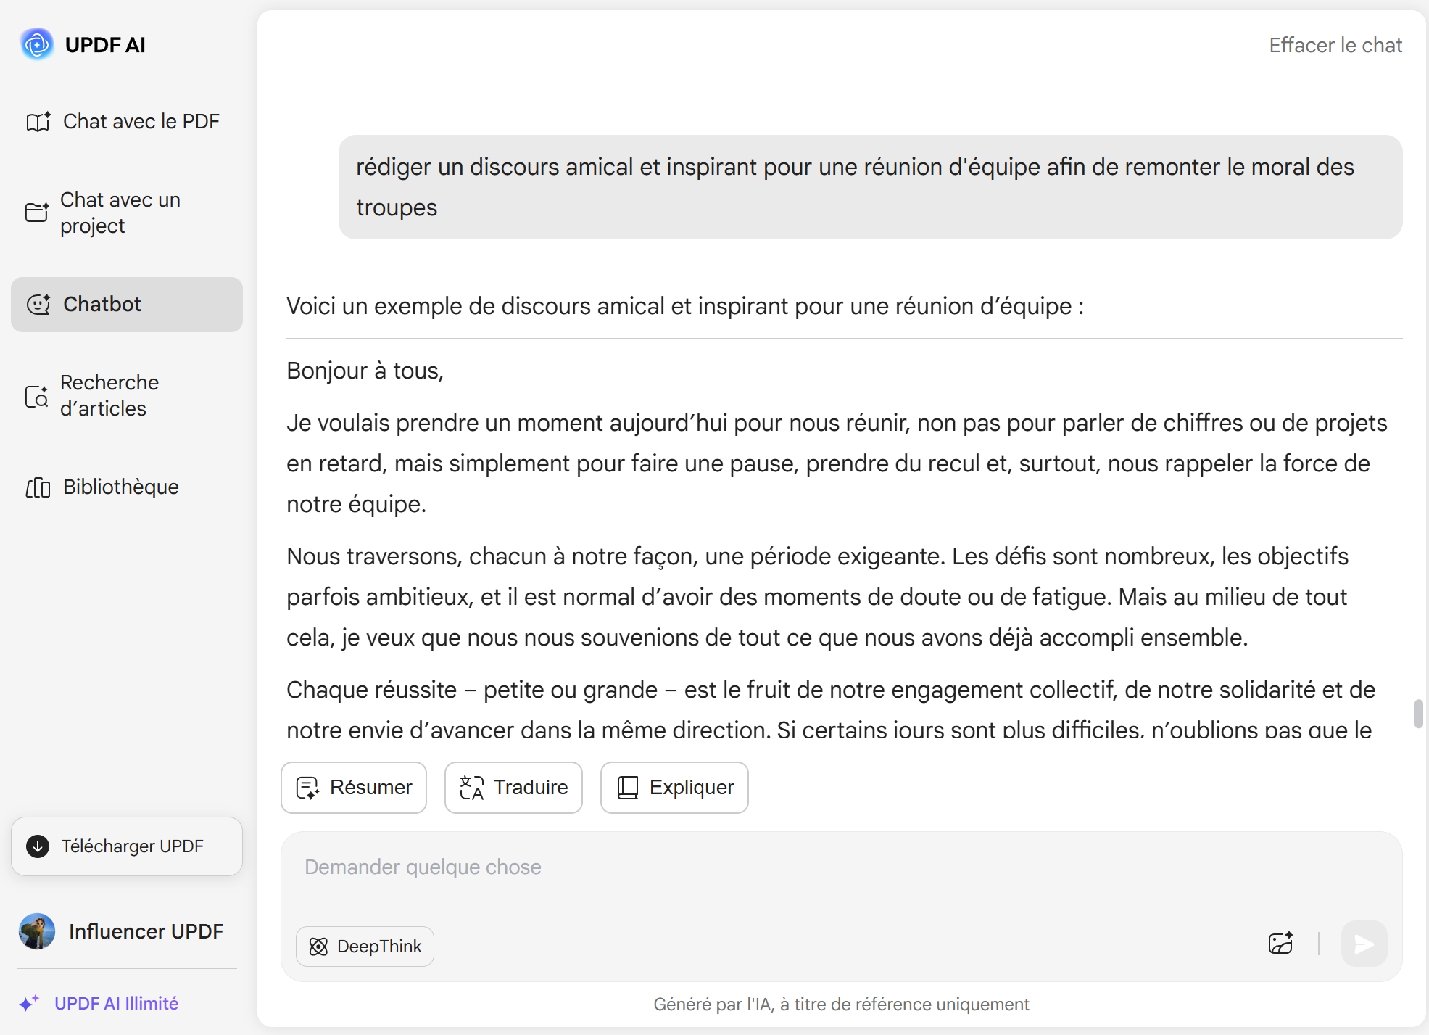Click the send message arrow button
Viewport: 1429px width, 1035px height.
pos(1364,944)
